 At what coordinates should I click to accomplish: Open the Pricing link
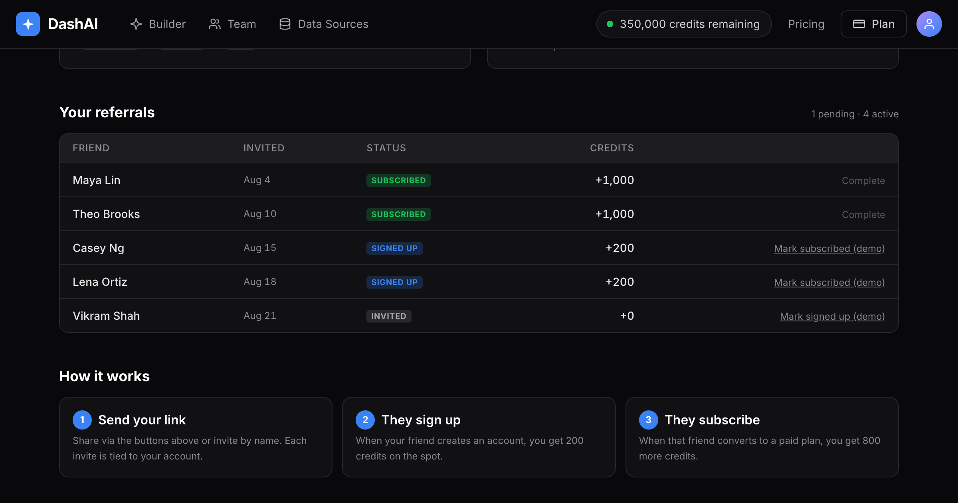806,24
